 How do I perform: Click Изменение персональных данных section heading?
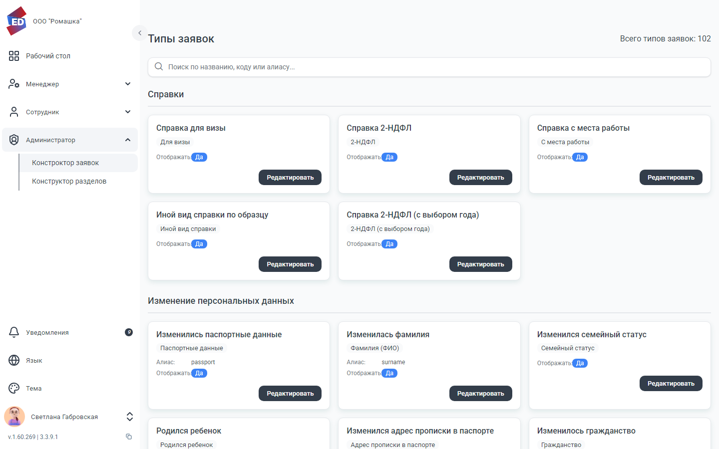click(221, 301)
